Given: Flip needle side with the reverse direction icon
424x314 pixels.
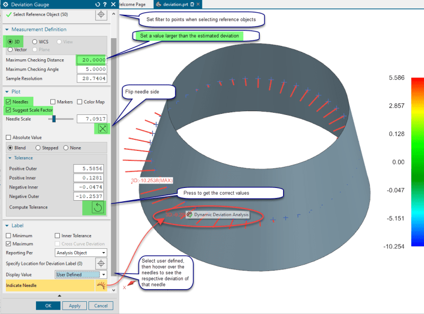Looking at the screenshot, I should coord(102,129).
